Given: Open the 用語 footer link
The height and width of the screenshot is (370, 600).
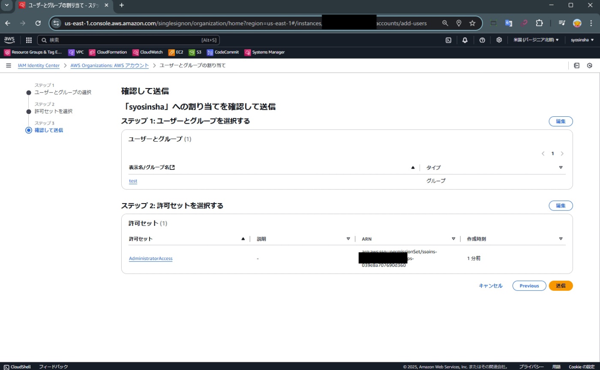Looking at the screenshot, I should click(556, 367).
